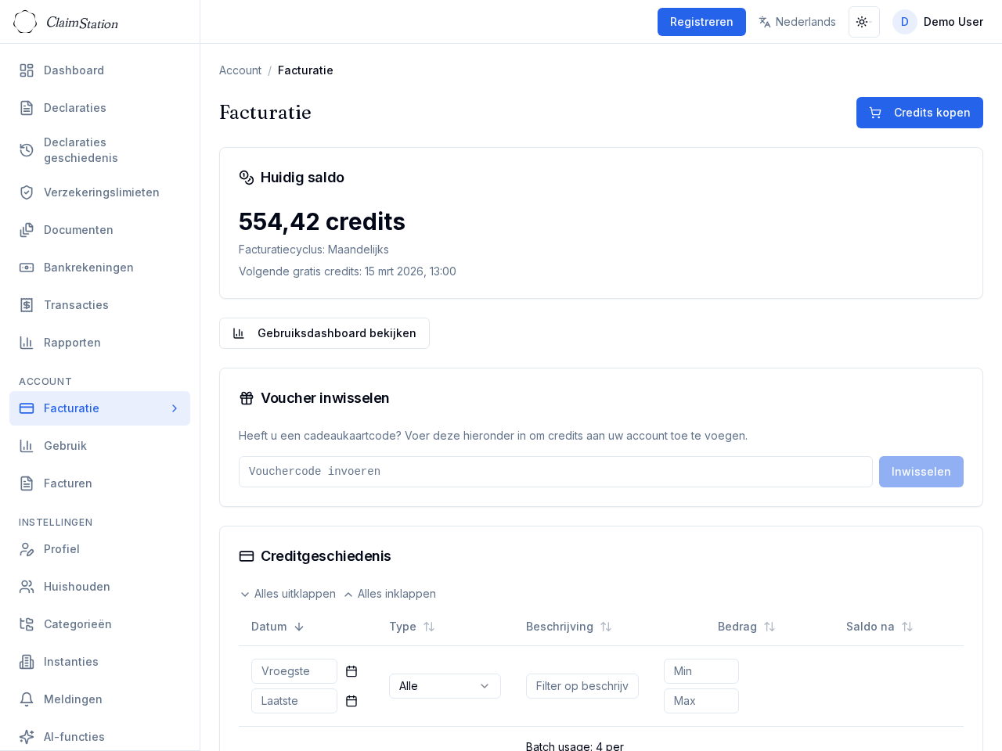Click the Demo User avatar
This screenshot has width=1002, height=751.
(x=904, y=22)
